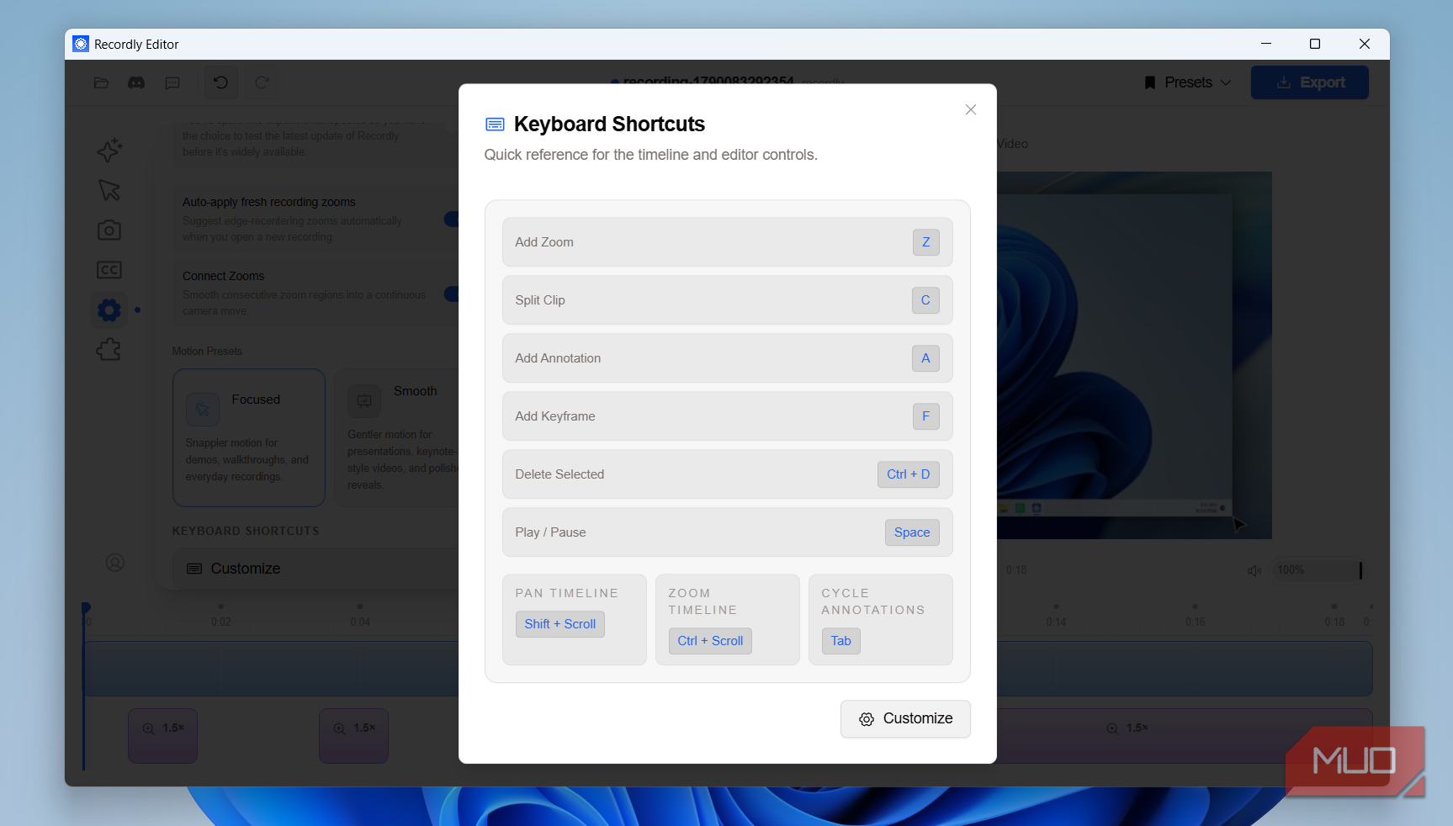This screenshot has width=1453, height=826.
Task: Open the puzzle-piece extensions panel in the sidebar
Action: tap(109, 350)
